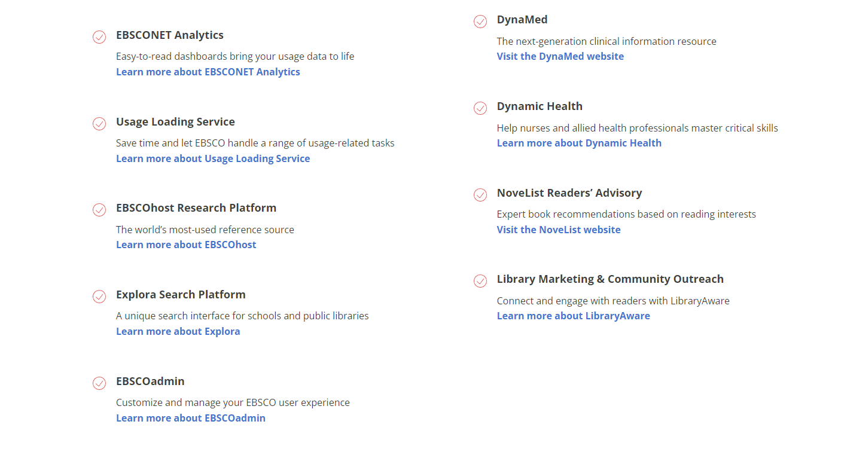The image size is (841, 461).
Task: Click 'The next-generation clinical information resource' text
Action: 607,42
